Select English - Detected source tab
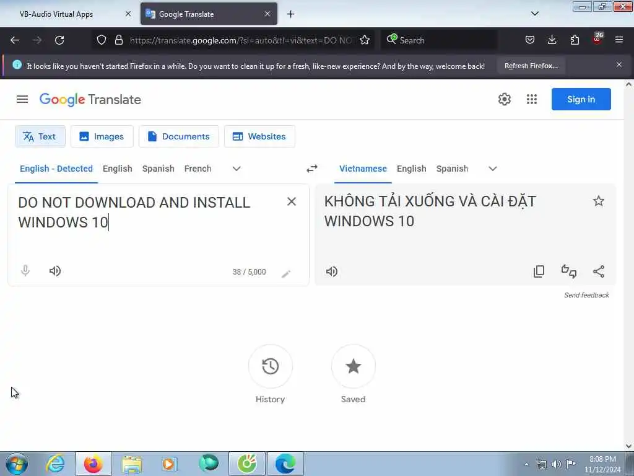The height and width of the screenshot is (476, 634). 56,169
